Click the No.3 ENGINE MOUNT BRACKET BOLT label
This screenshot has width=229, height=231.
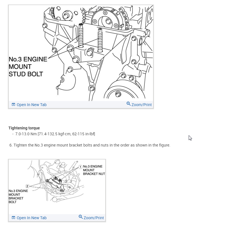click(18, 196)
